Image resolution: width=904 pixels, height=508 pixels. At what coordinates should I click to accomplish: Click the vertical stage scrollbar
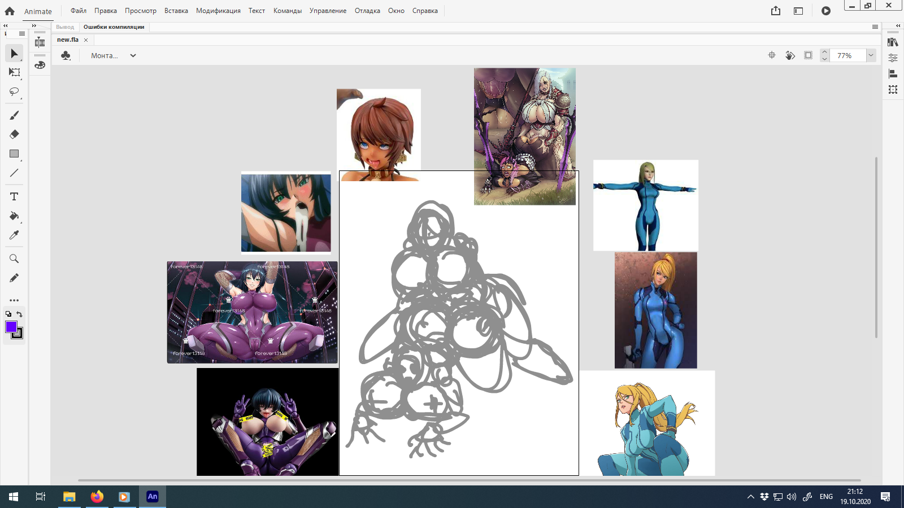tap(876, 247)
